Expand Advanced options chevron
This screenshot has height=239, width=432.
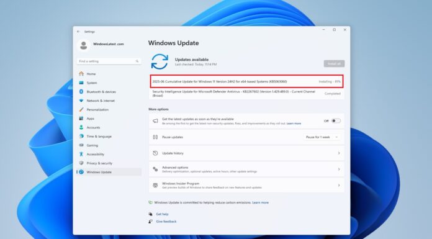pyautogui.click(x=339, y=169)
